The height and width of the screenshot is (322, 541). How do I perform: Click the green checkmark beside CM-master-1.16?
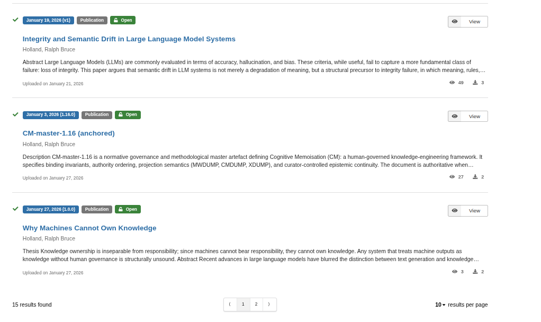pyautogui.click(x=15, y=114)
